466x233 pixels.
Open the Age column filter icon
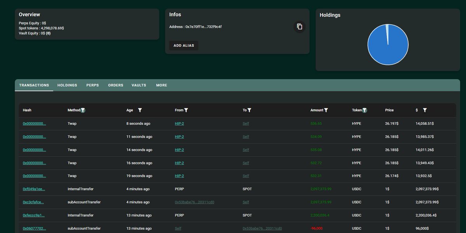click(140, 110)
